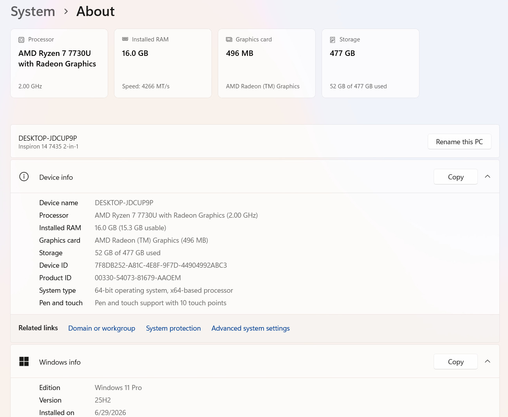Copy the Windows info details

456,362
